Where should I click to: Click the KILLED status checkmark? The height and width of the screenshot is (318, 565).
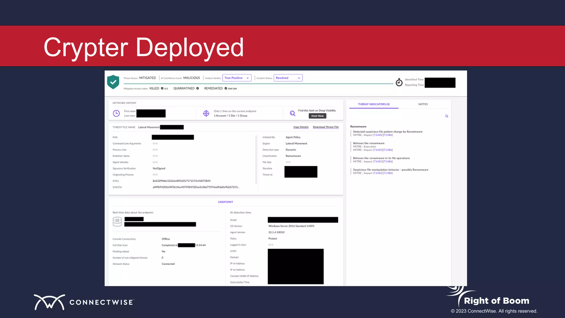click(x=162, y=89)
